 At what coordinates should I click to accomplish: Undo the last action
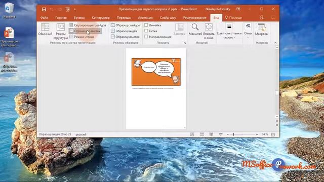tap(52, 9)
